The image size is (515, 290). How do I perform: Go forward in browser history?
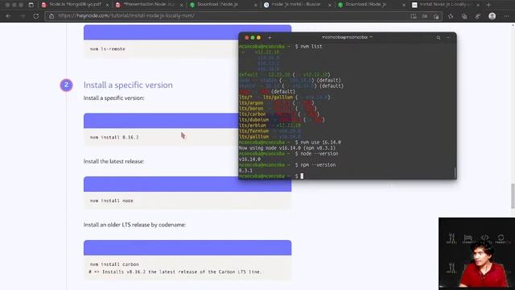pos(22,16)
